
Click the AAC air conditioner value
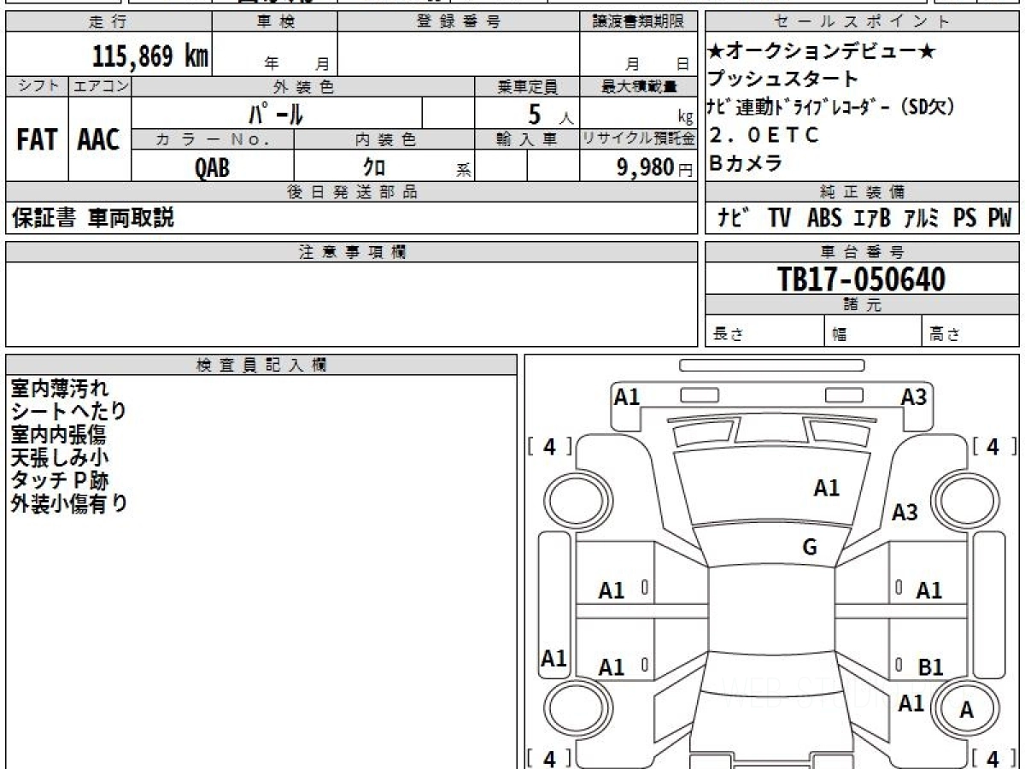[x=99, y=140]
